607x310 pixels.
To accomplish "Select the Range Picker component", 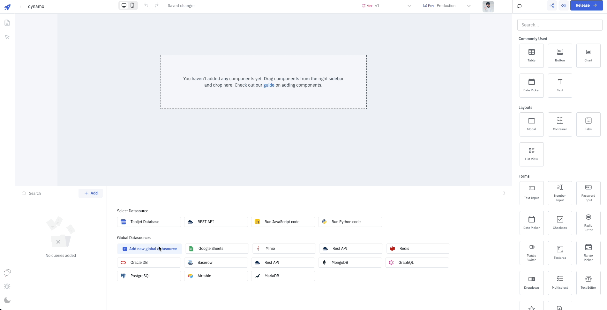I will click(x=588, y=253).
